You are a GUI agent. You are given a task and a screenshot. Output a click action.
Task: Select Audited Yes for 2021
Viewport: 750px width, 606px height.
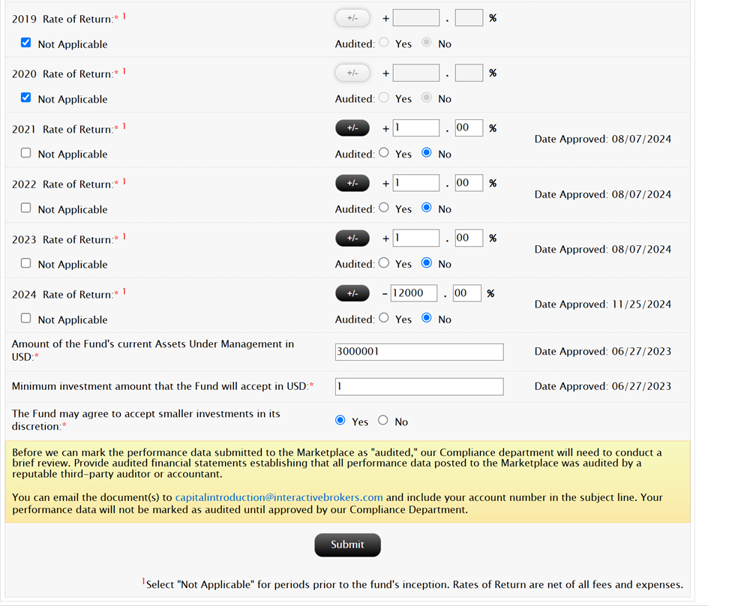point(383,153)
